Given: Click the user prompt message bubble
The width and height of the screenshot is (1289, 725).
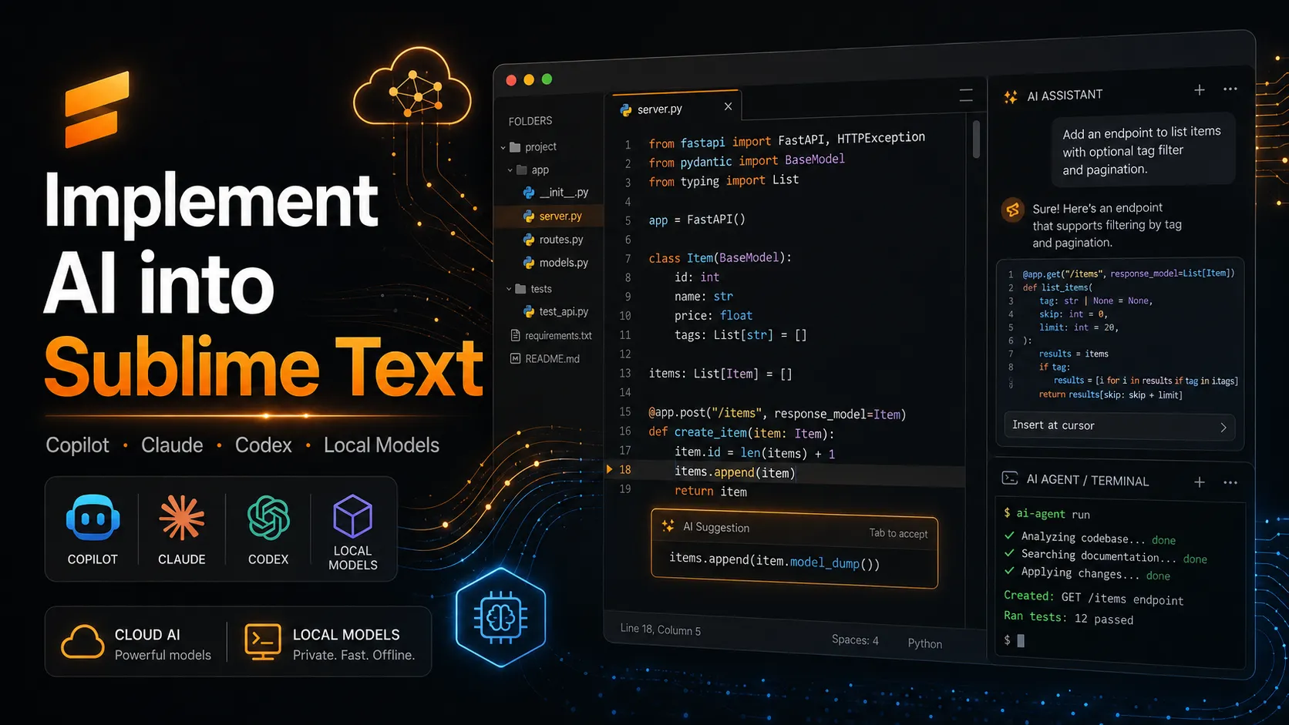Looking at the screenshot, I should point(1143,149).
